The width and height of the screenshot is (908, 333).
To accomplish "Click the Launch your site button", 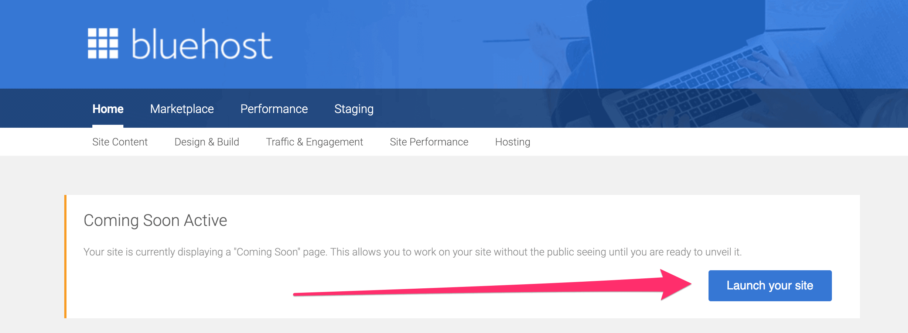I will click(769, 285).
